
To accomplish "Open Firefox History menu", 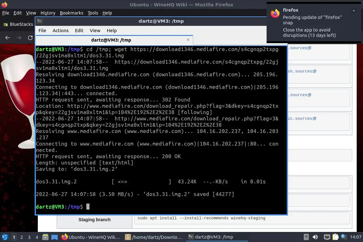I will coord(48,13).
